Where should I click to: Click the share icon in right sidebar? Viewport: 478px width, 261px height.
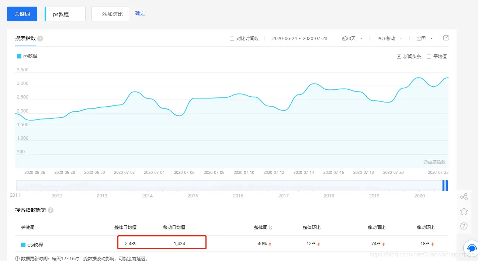pos(464,197)
